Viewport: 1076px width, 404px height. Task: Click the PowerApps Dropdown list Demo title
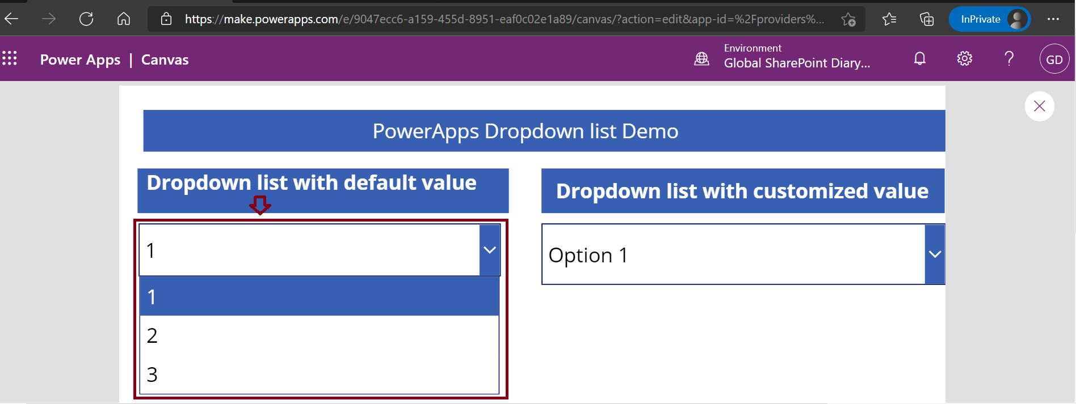[x=526, y=131]
